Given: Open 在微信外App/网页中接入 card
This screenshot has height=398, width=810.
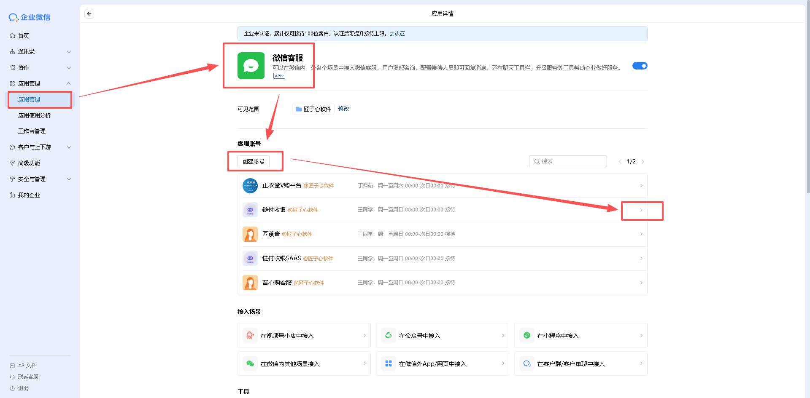Looking at the screenshot, I should [443, 363].
